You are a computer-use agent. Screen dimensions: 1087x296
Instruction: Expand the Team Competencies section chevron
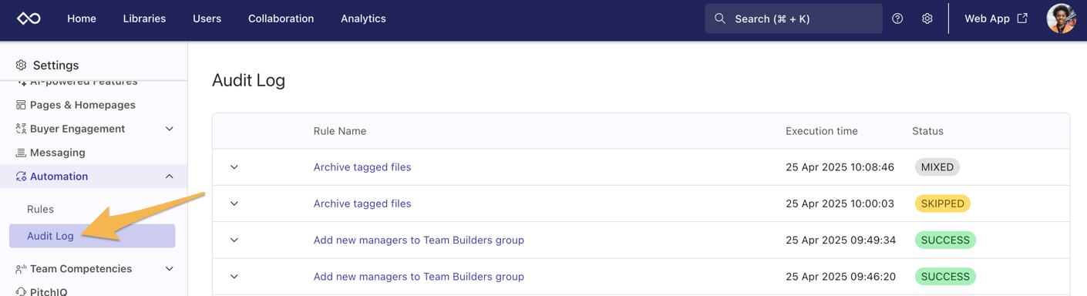(170, 269)
